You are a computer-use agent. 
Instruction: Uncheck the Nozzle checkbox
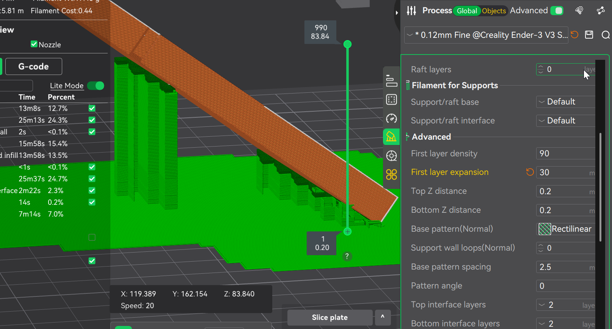(x=34, y=44)
